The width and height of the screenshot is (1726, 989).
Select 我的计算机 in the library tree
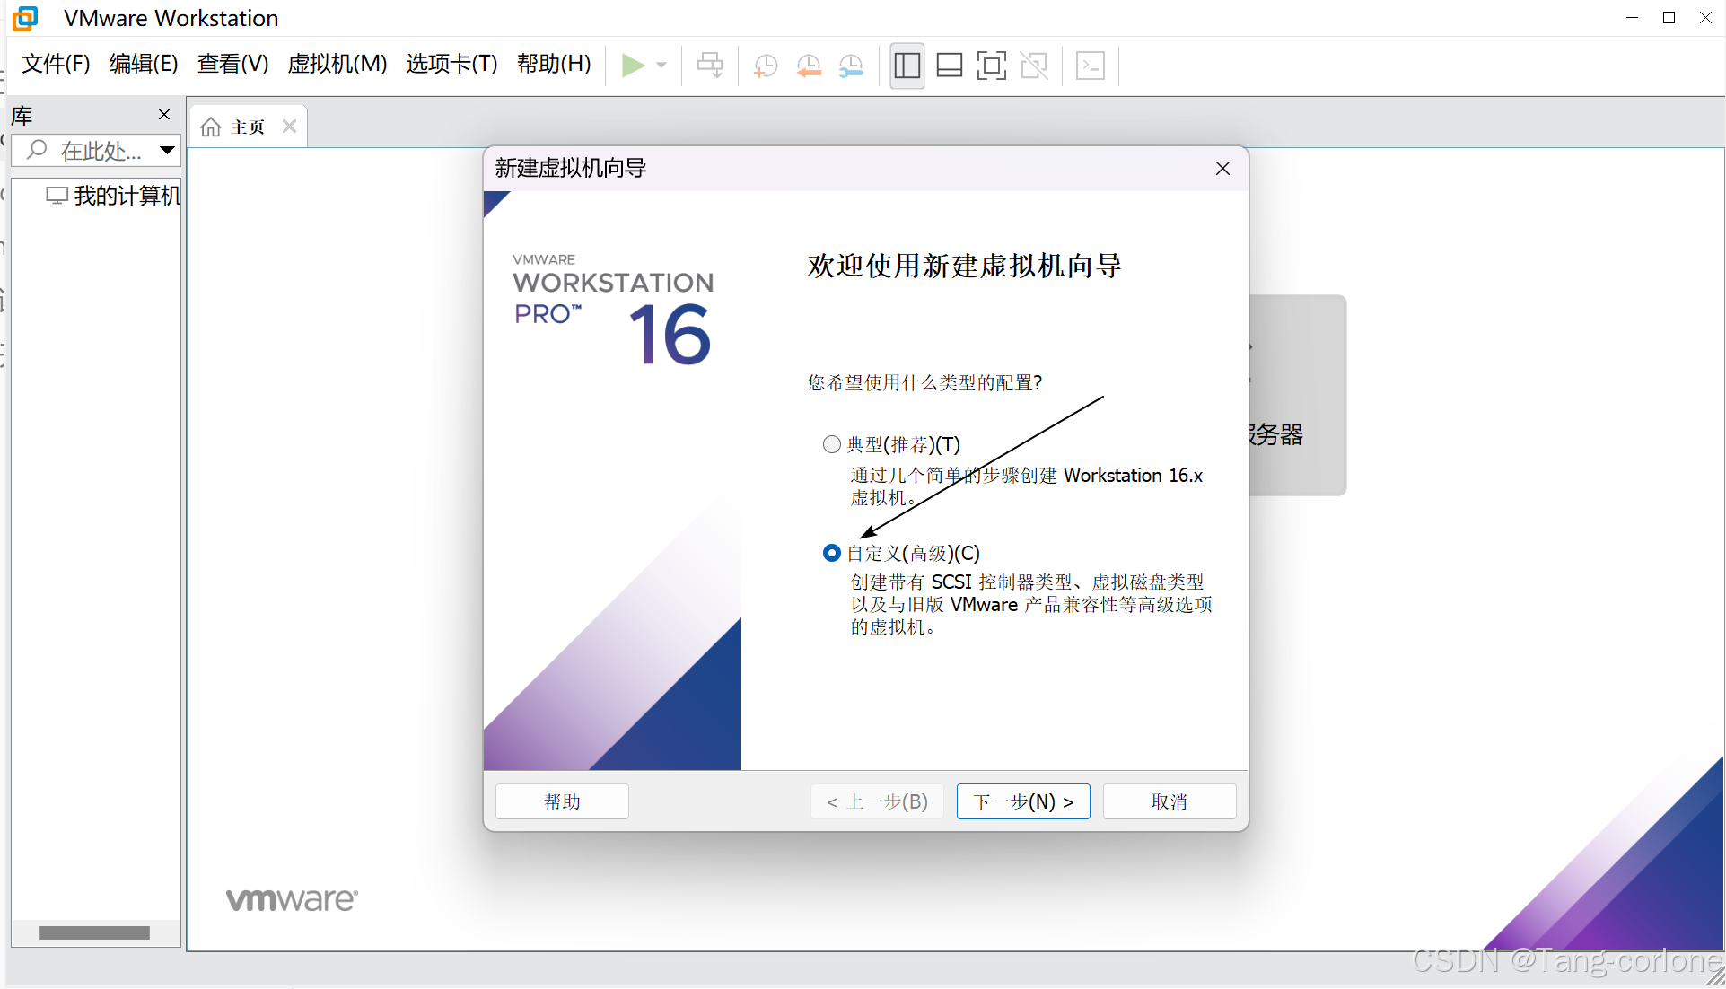coord(126,196)
